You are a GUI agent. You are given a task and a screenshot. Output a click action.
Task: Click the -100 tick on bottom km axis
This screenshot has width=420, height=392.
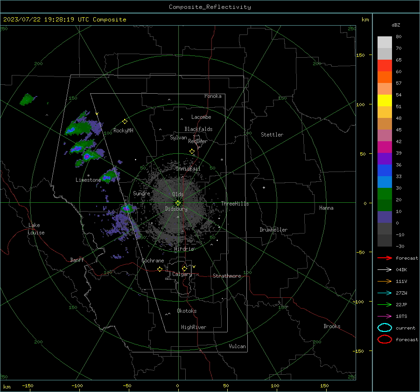[77, 385]
